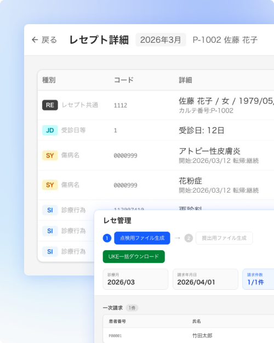Click the back arrow icon next to 戻る

click(35, 40)
